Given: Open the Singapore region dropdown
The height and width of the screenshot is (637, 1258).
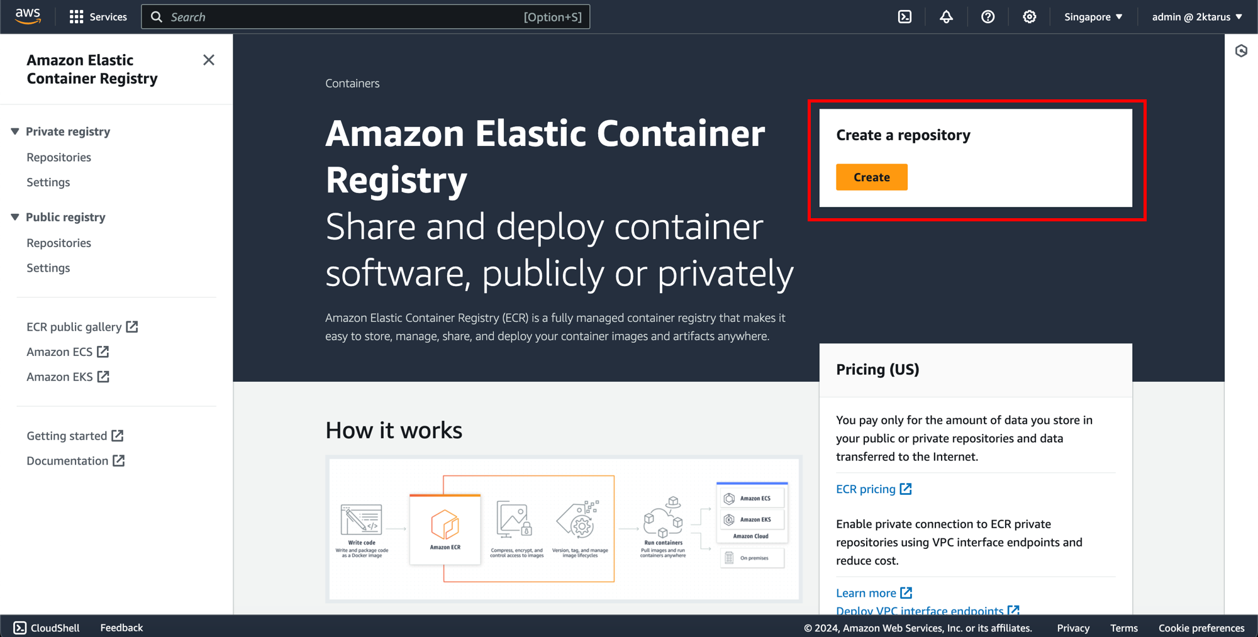Looking at the screenshot, I should tap(1093, 17).
